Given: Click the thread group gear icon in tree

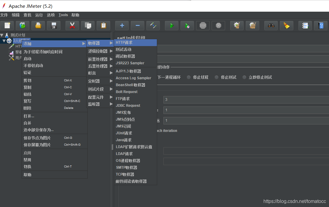Looking at the screenshot, I should pos(9,41).
